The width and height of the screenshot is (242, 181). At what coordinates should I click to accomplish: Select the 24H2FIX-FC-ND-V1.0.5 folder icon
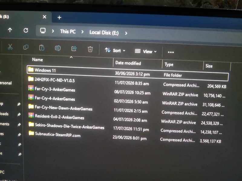31,79
